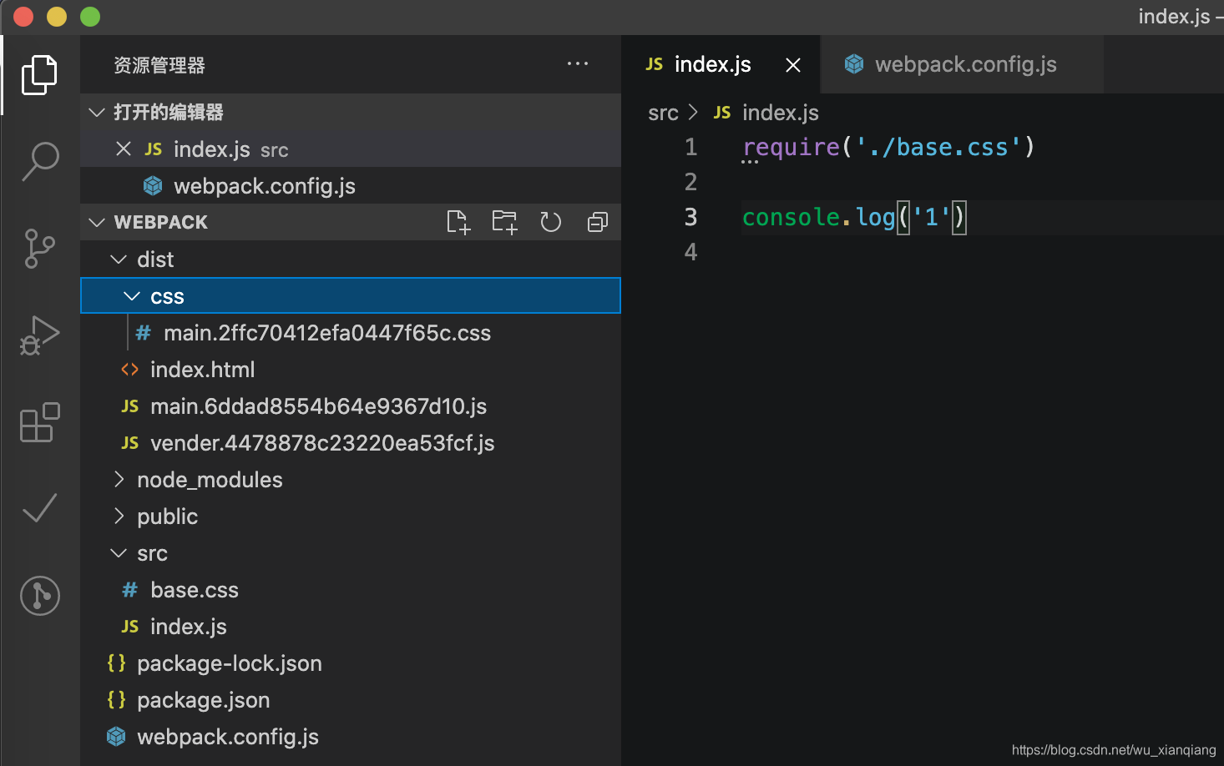Open Run and Debug view
Image resolution: width=1224 pixels, height=766 pixels.
[x=40, y=335]
